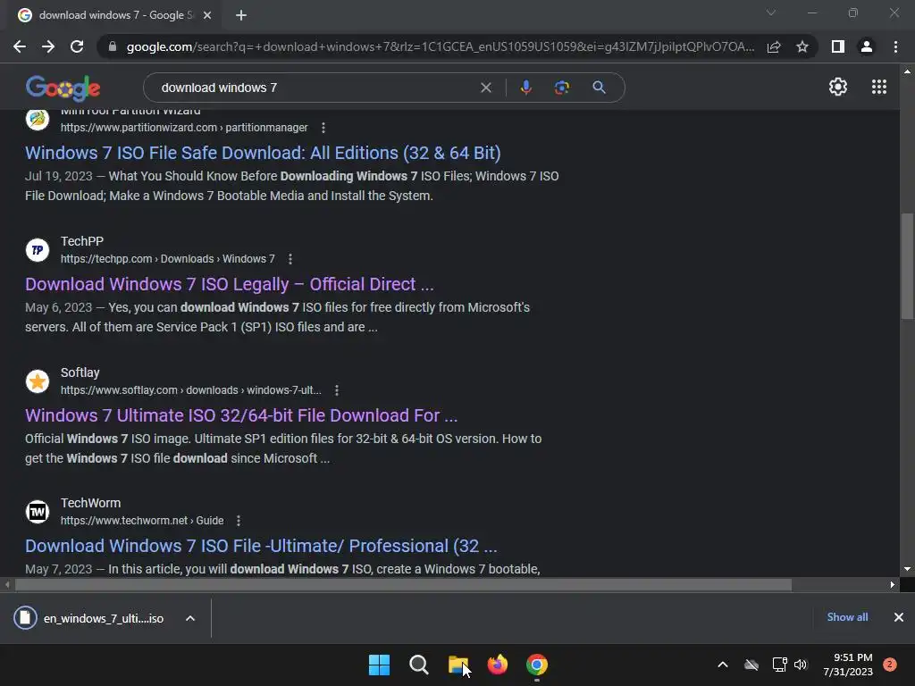Go back to the previous page
This screenshot has width=915, height=686.
(20, 46)
